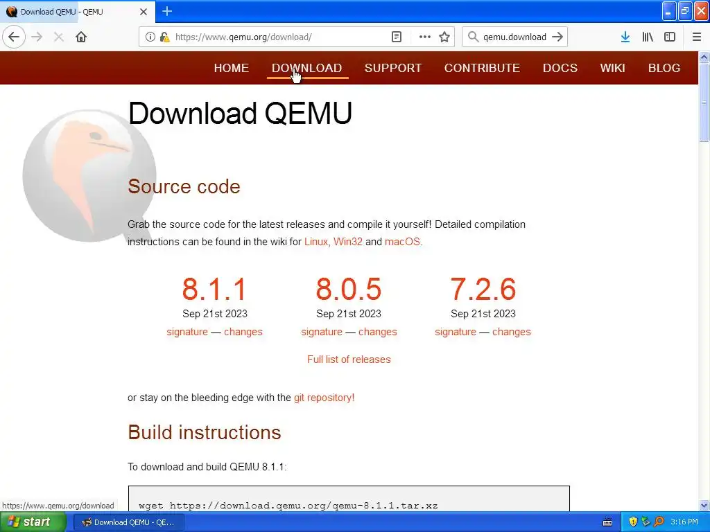Show site information icon in address bar

[150, 37]
